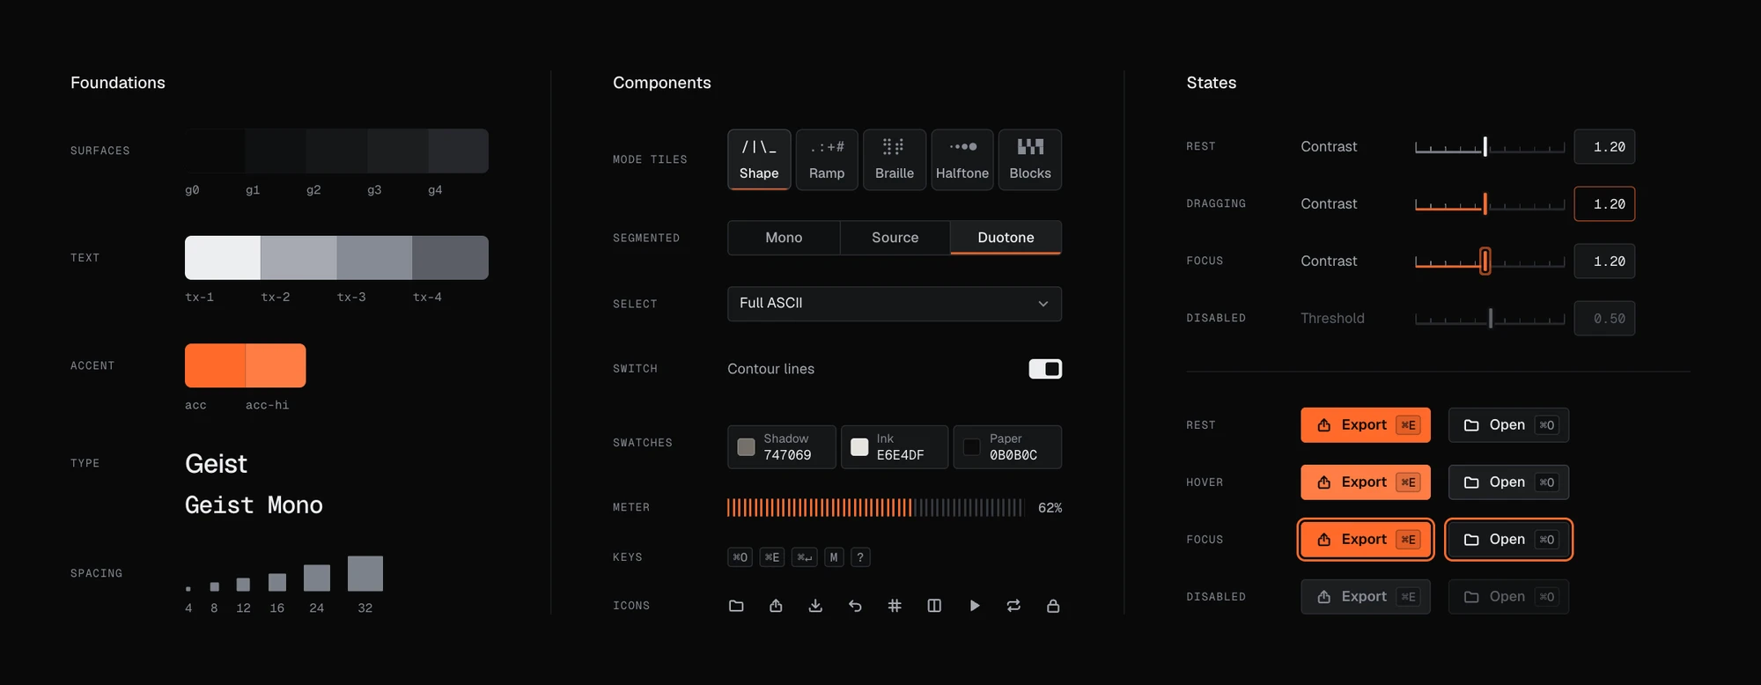Click the States section heading

(x=1212, y=83)
